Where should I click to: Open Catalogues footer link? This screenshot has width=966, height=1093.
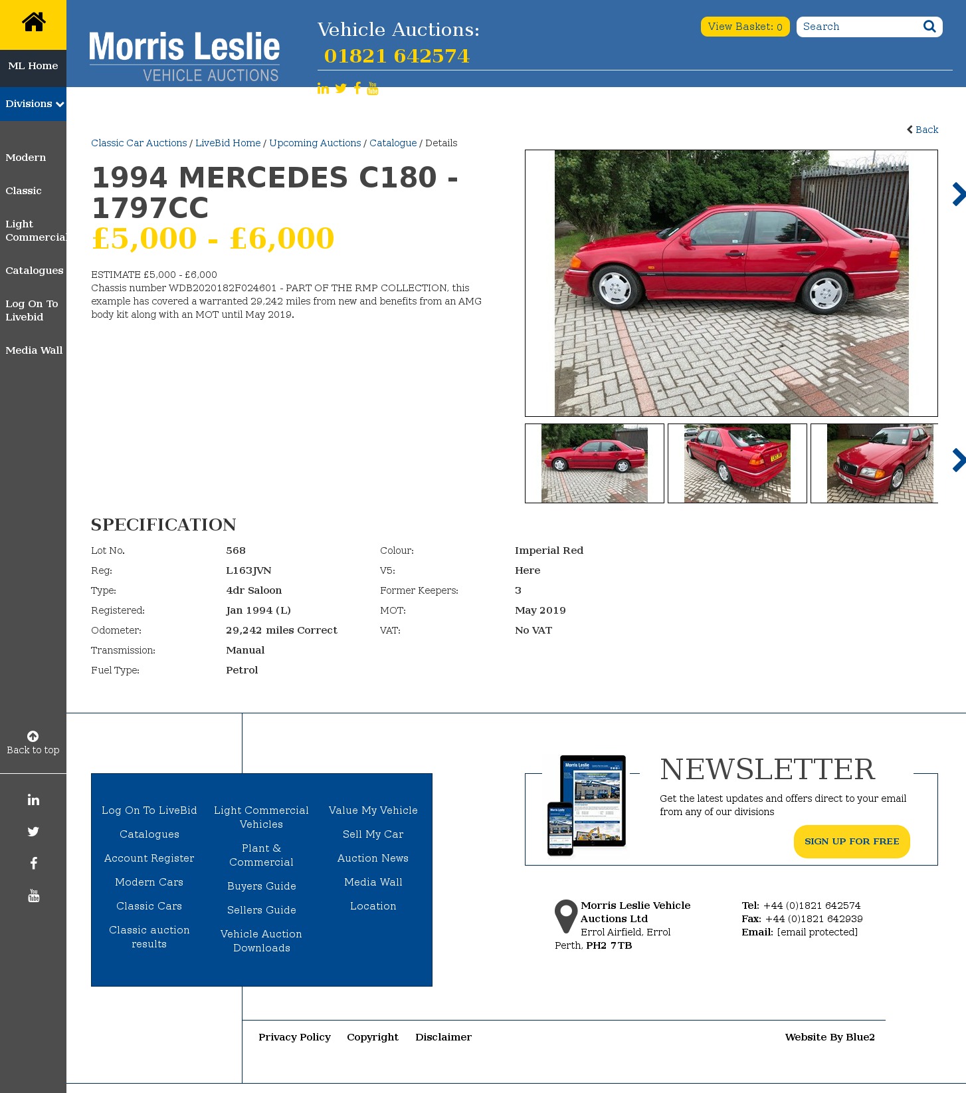(x=149, y=834)
